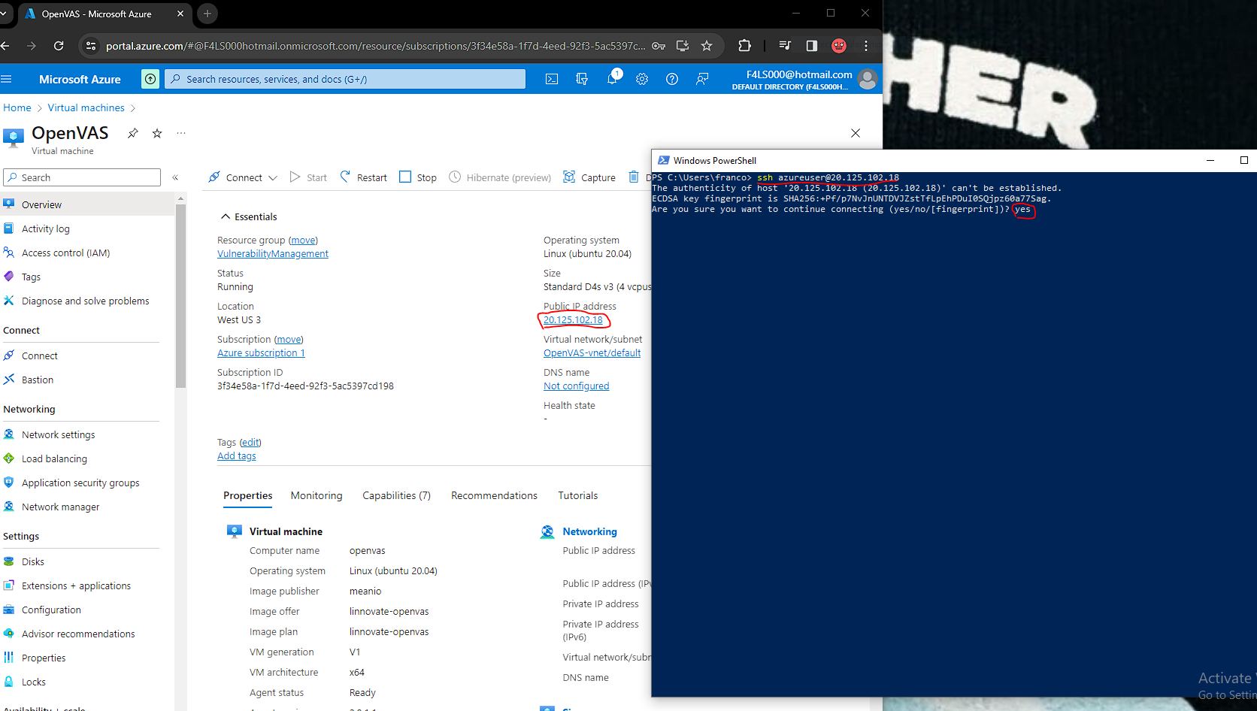The height and width of the screenshot is (711, 1257).
Task: Reload the browser page
Action: 59,46
